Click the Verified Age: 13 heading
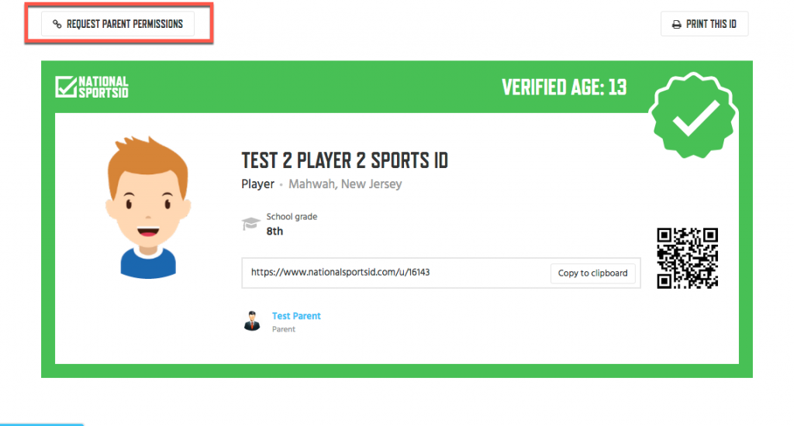 tap(564, 88)
